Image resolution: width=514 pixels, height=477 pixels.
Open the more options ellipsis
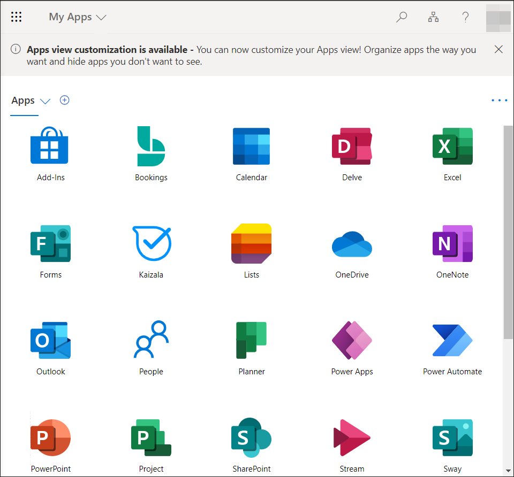click(499, 100)
